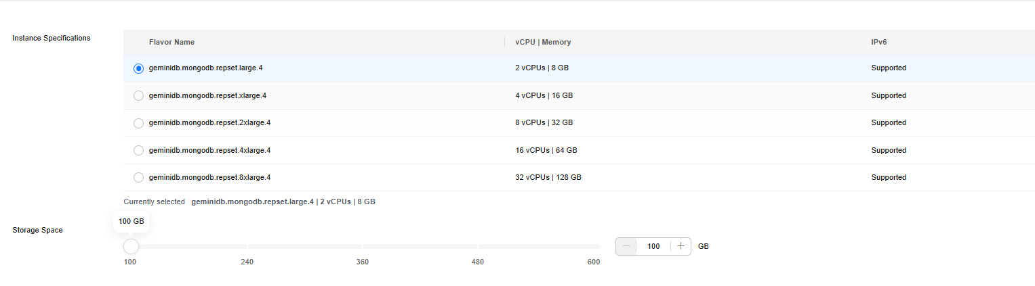Pick the geminidb.mongodb.repset.4xlarge.4 radio option
This screenshot has height=286, width=1035.
point(138,150)
